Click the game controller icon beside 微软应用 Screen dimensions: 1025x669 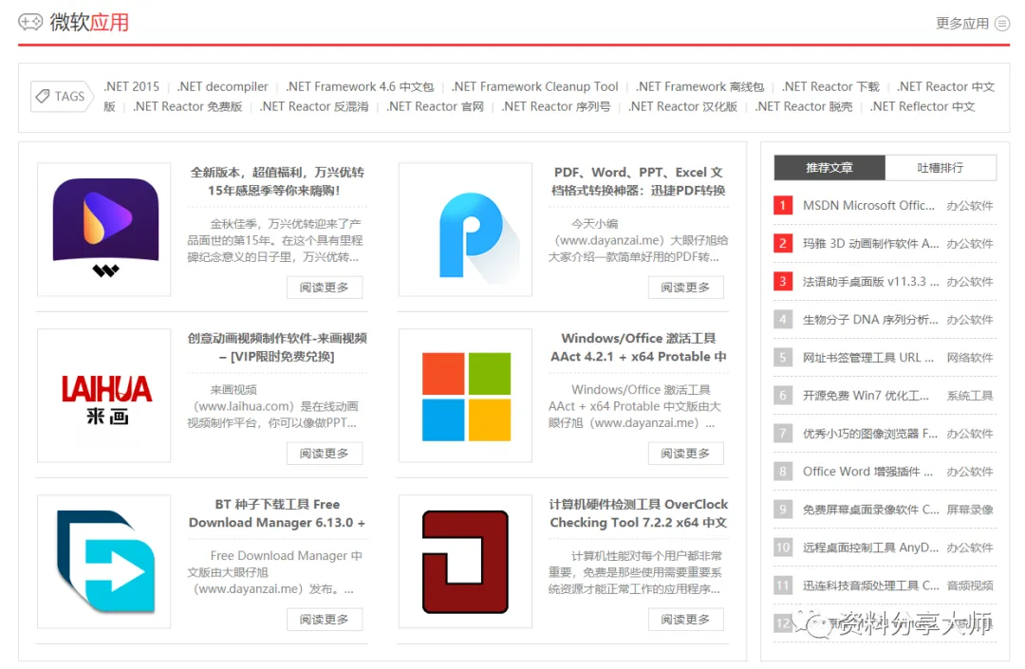coord(30,22)
